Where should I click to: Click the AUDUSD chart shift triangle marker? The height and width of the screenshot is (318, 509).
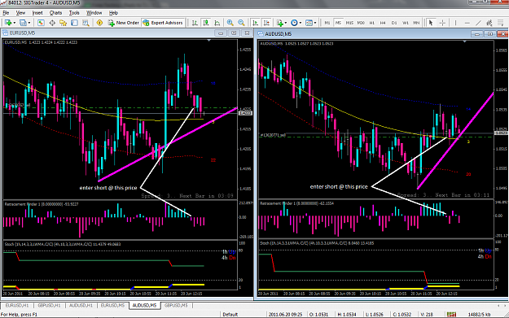(464, 41)
